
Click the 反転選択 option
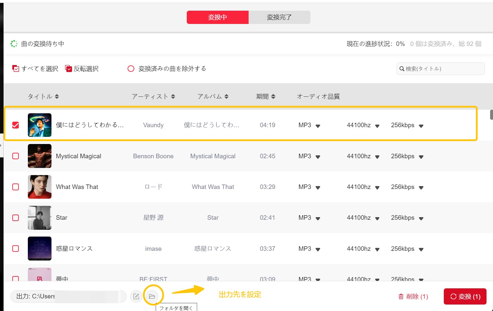point(82,69)
